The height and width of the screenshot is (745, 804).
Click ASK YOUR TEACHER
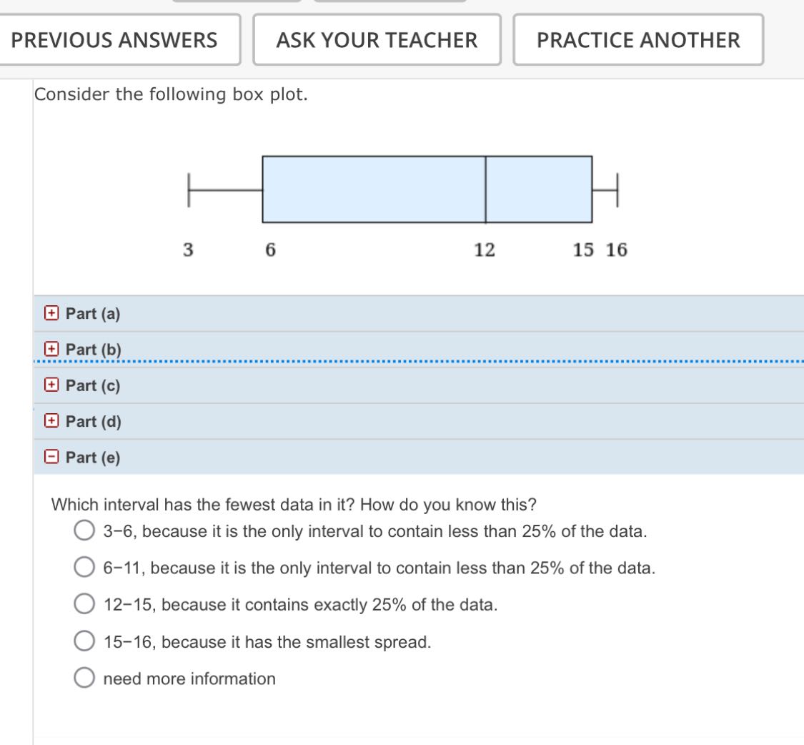tap(377, 40)
